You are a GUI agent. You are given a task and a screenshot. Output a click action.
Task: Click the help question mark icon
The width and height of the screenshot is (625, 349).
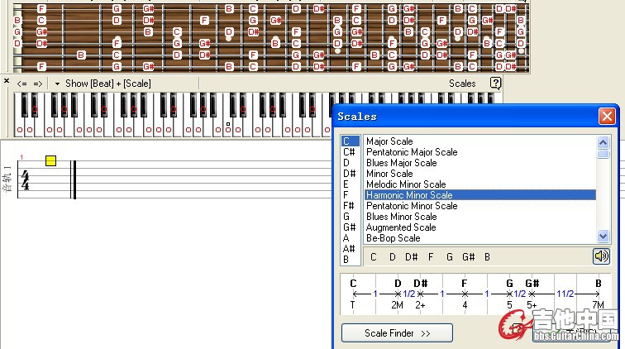(495, 83)
